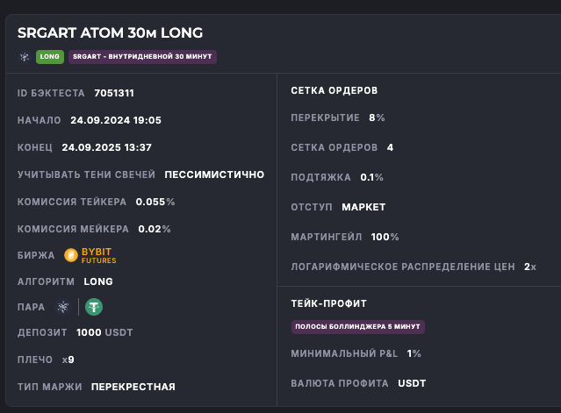Click the Bybit exchange coin icon
This screenshot has width=561, height=413.
[x=71, y=255]
